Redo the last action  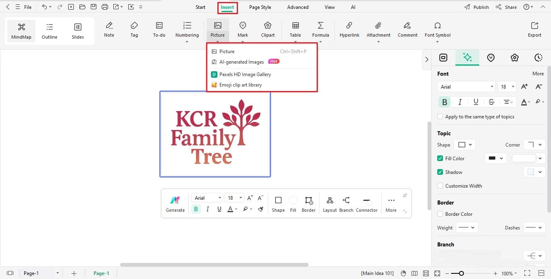tap(60, 7)
